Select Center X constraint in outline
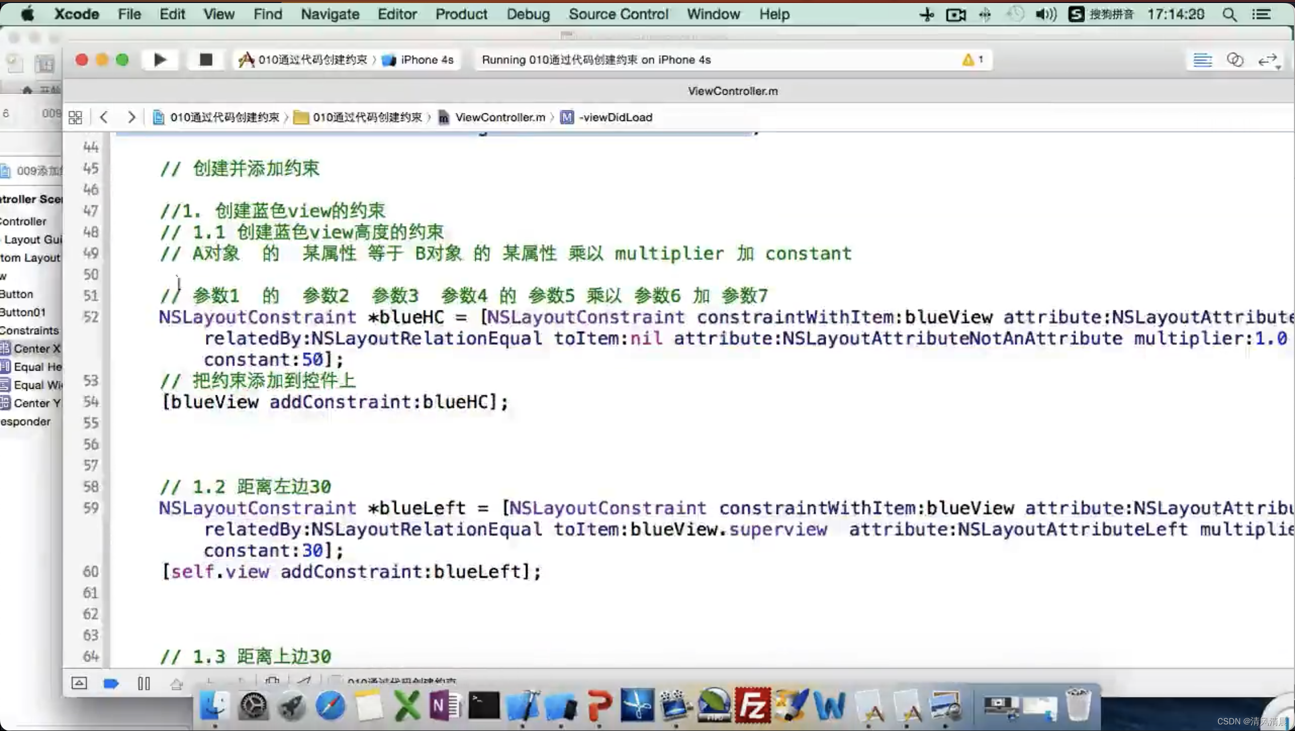 coord(36,348)
